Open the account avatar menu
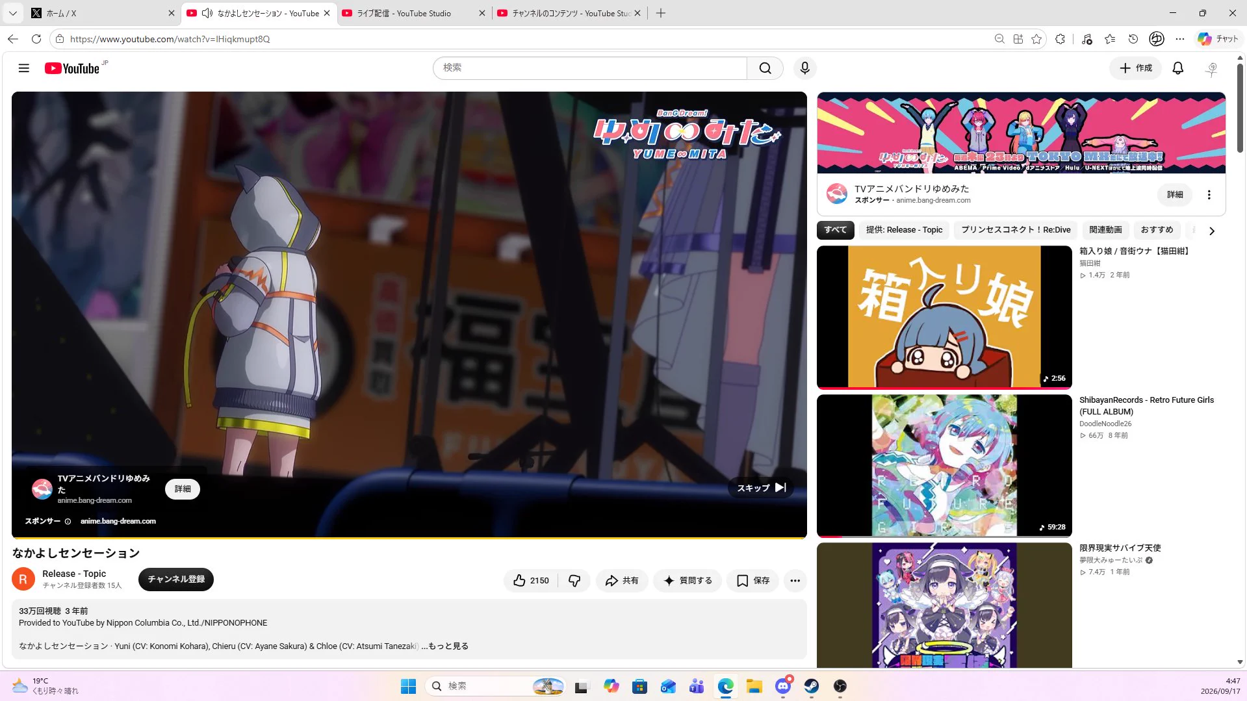Screen dimensions: 1247x701 [1211, 68]
